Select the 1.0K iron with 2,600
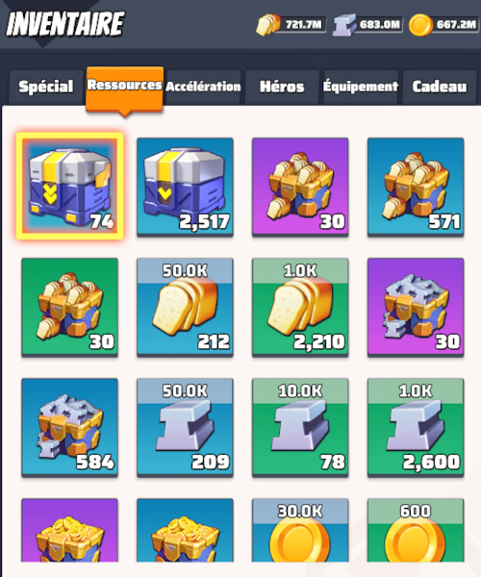The image size is (481, 577). (x=416, y=428)
